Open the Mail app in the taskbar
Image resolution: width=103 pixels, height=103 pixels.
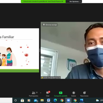point(36,100)
